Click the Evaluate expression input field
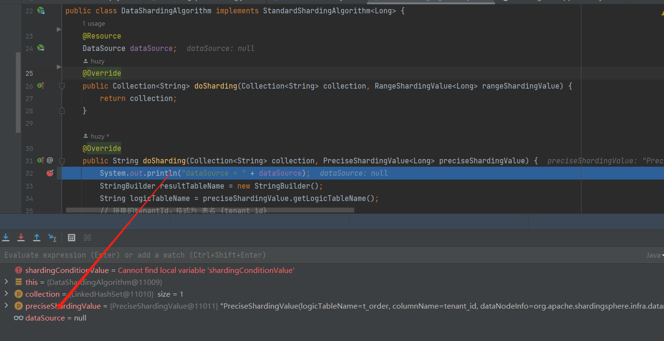This screenshot has height=341, width=664. point(191,255)
